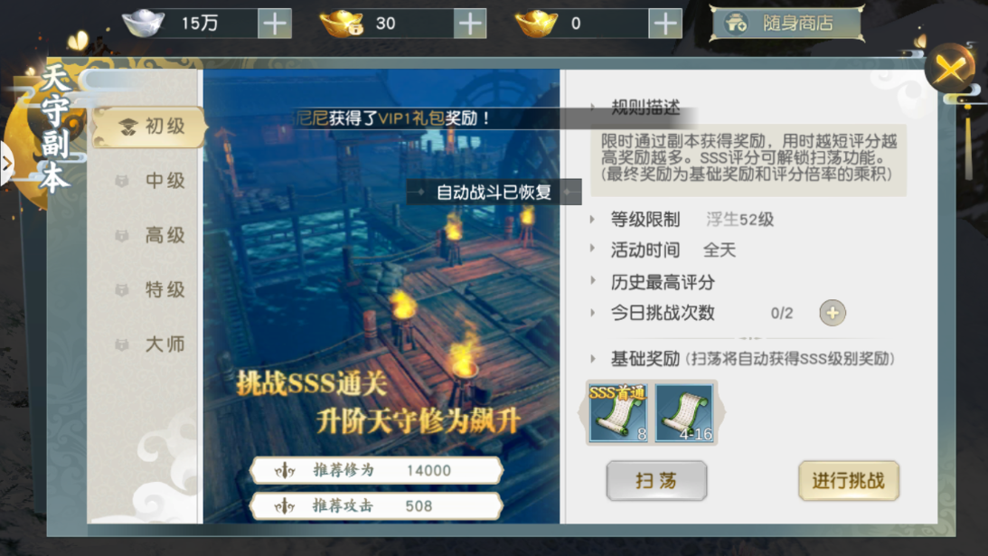988x556 pixels.
Task: Expand the 基础奖励 rewards section
Action: pyautogui.click(x=742, y=359)
